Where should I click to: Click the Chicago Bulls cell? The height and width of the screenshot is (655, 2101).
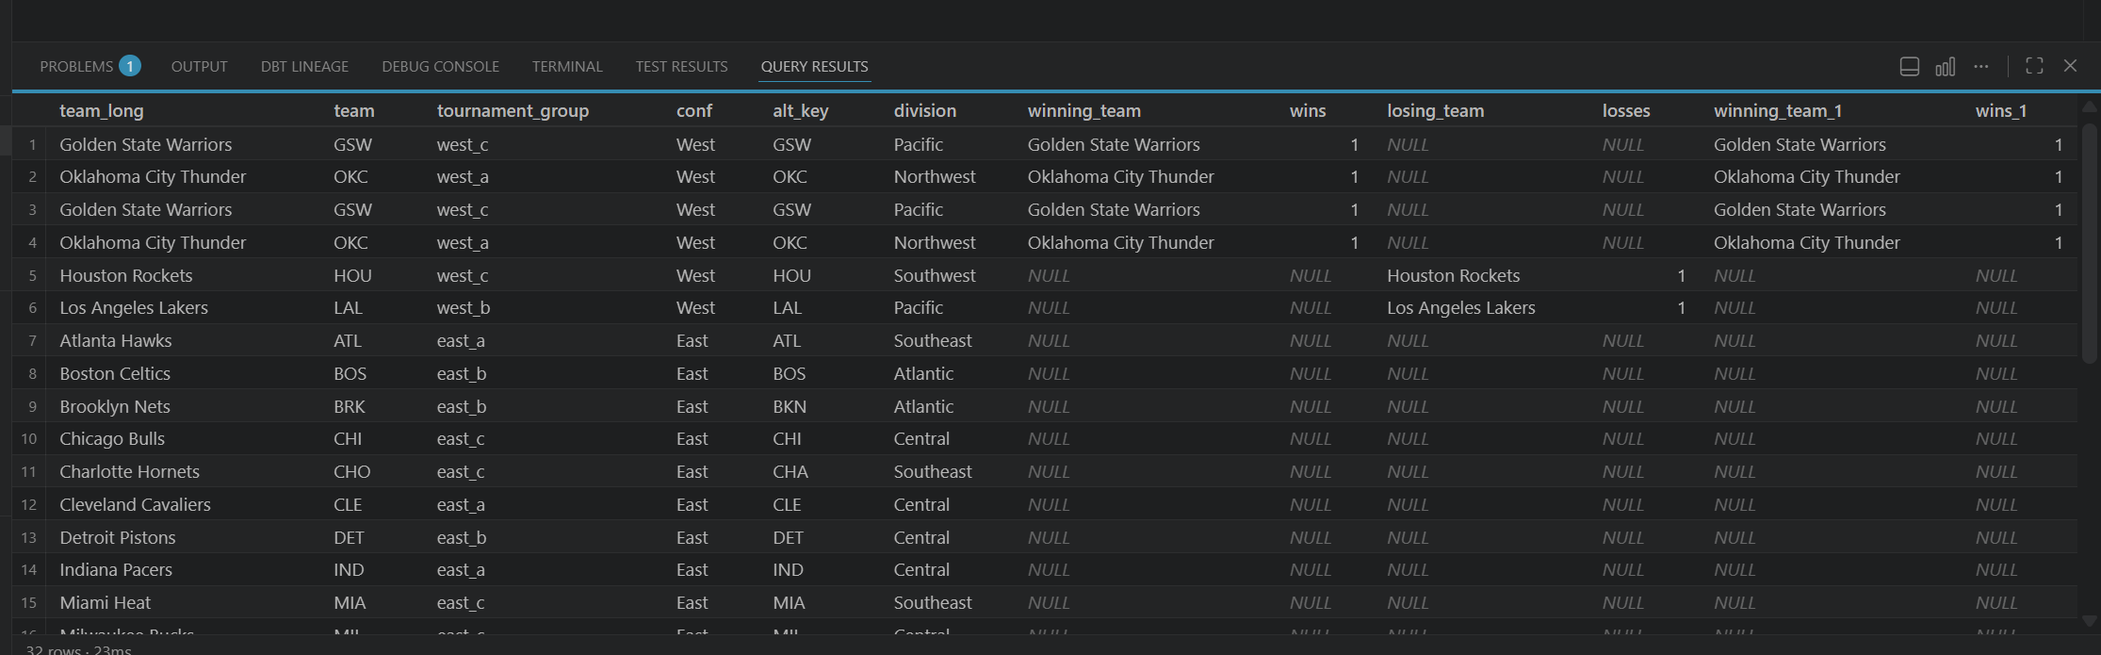pos(112,438)
